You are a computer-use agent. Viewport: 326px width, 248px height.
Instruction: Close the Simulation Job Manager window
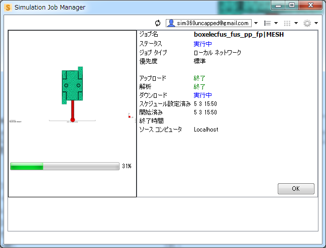(310, 5)
